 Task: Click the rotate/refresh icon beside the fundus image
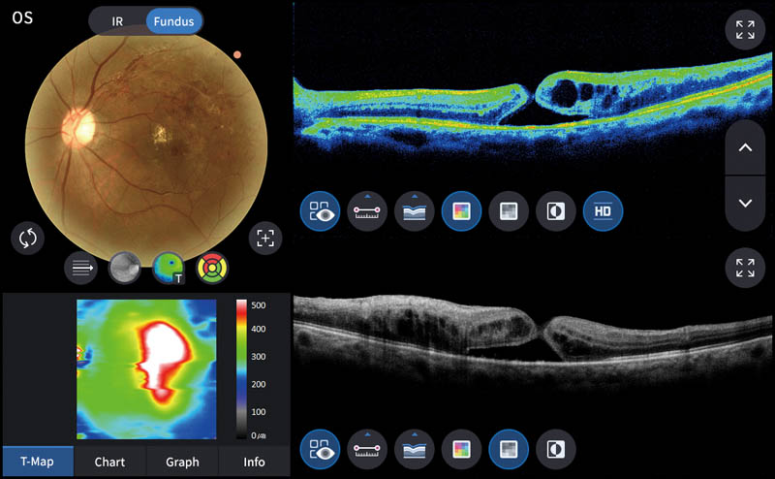[x=27, y=239]
